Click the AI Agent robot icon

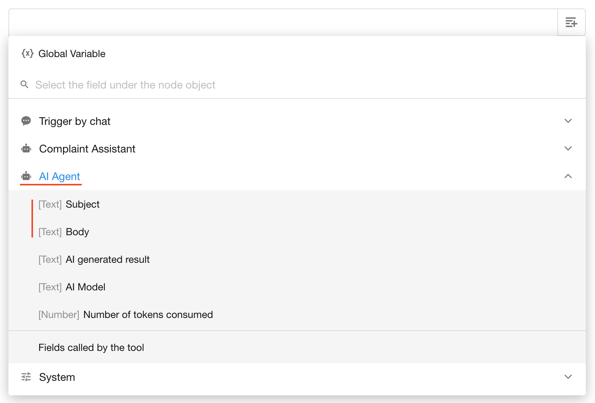[x=26, y=176]
